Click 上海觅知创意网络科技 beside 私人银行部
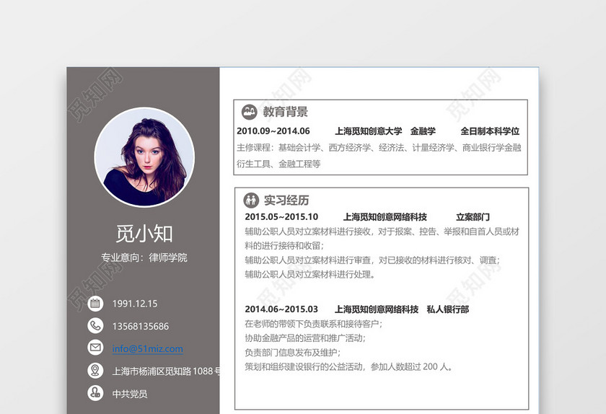Viewport: 606px width, 414px height. click(377, 309)
